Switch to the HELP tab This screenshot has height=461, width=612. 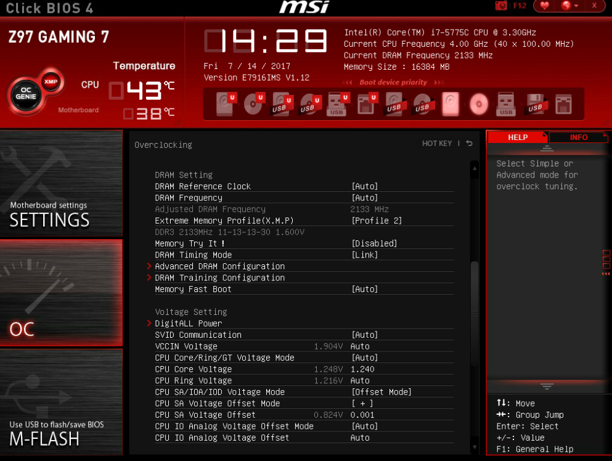(518, 137)
